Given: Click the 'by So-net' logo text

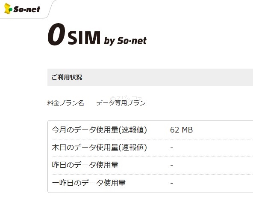Looking at the screenshot, I should pyautogui.click(x=125, y=41).
